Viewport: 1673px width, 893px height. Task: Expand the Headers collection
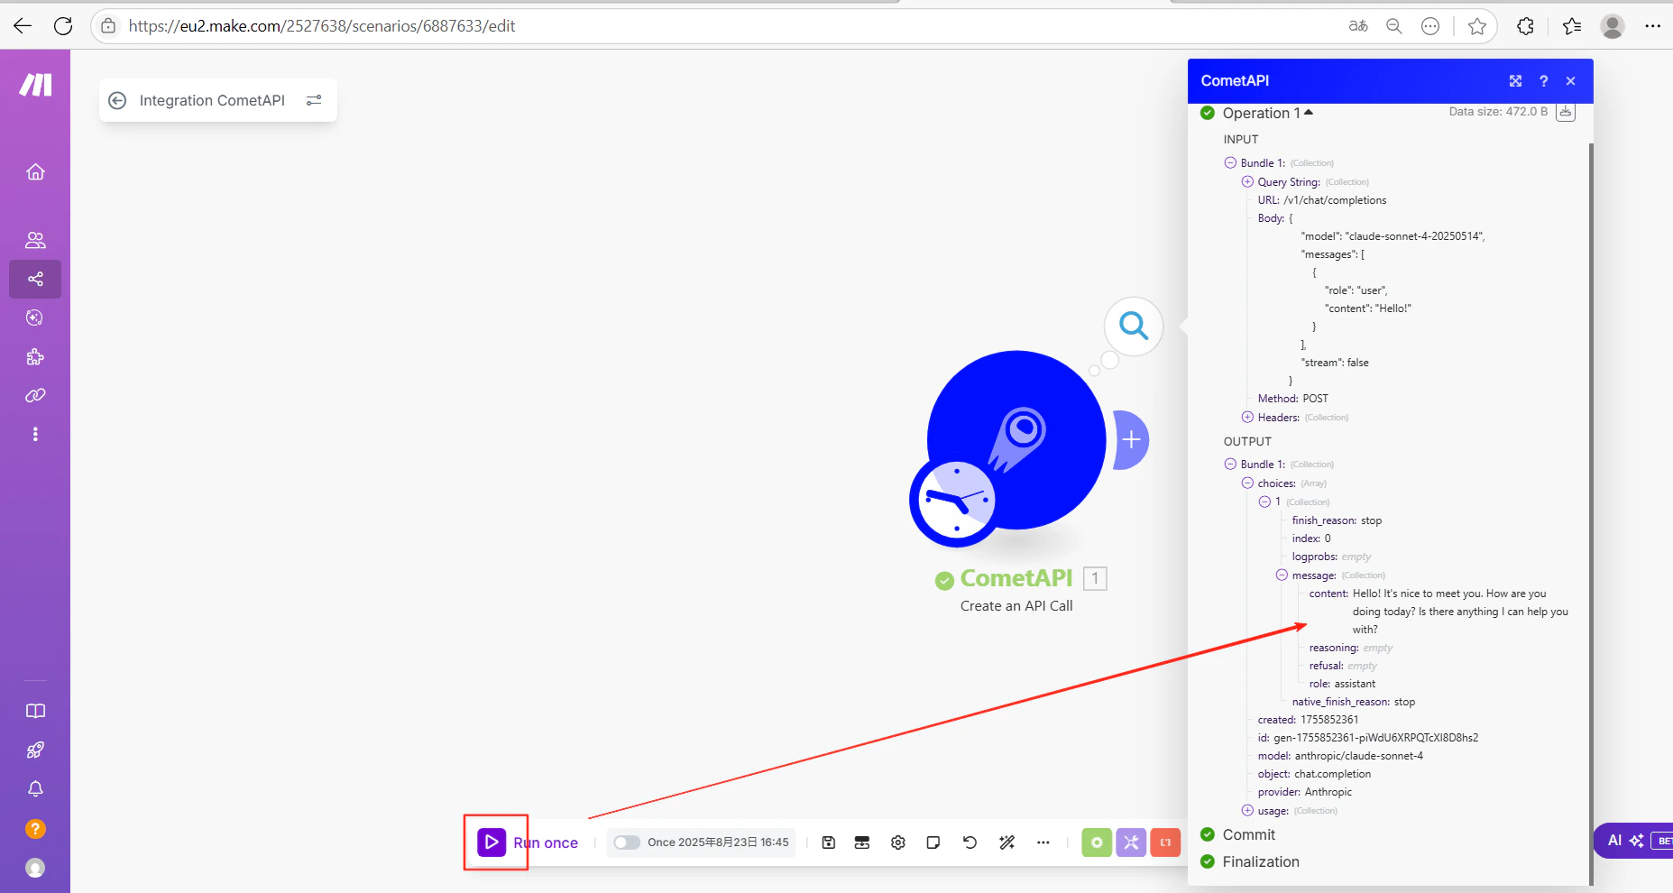[1247, 417]
